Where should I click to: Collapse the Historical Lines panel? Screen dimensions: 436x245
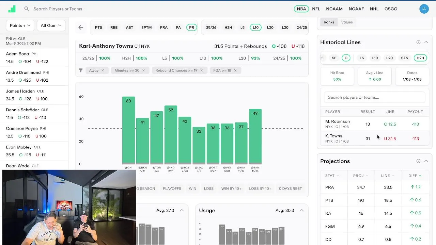coord(426,42)
